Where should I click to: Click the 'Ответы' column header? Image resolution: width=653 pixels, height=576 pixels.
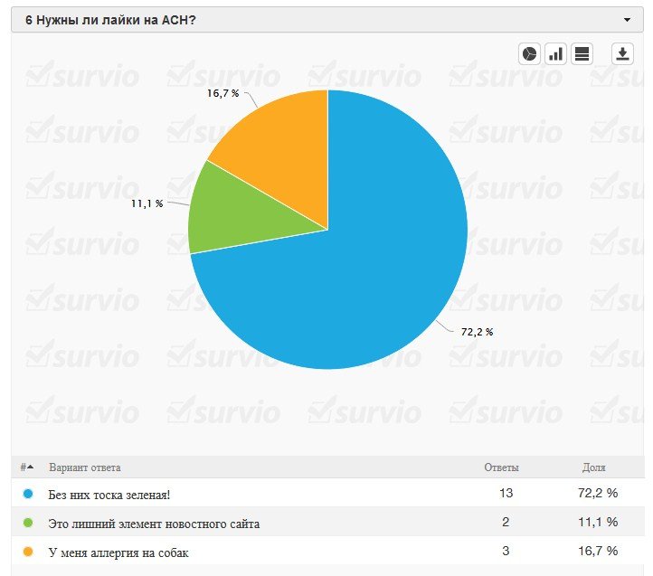coord(501,467)
